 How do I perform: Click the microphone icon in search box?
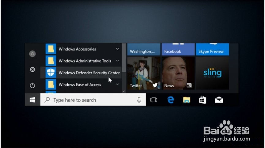139,100
